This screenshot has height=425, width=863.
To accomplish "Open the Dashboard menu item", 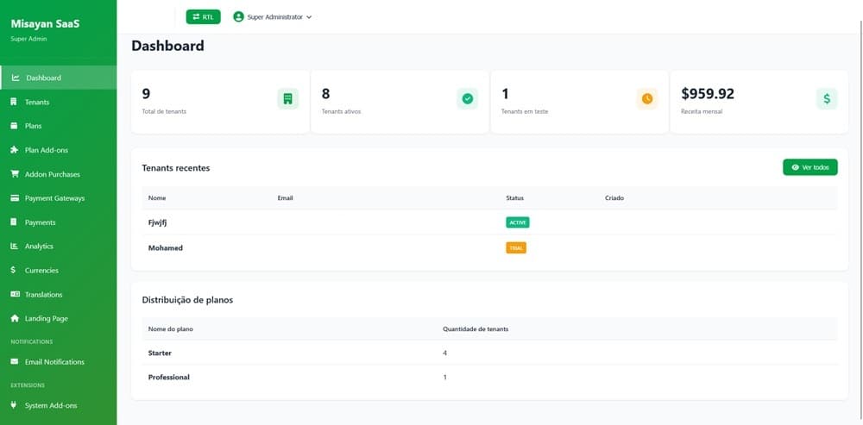I will click(x=43, y=78).
